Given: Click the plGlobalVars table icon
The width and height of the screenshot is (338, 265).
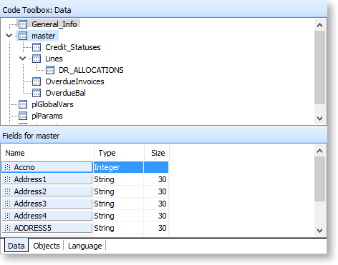Looking at the screenshot, I should pos(23,104).
